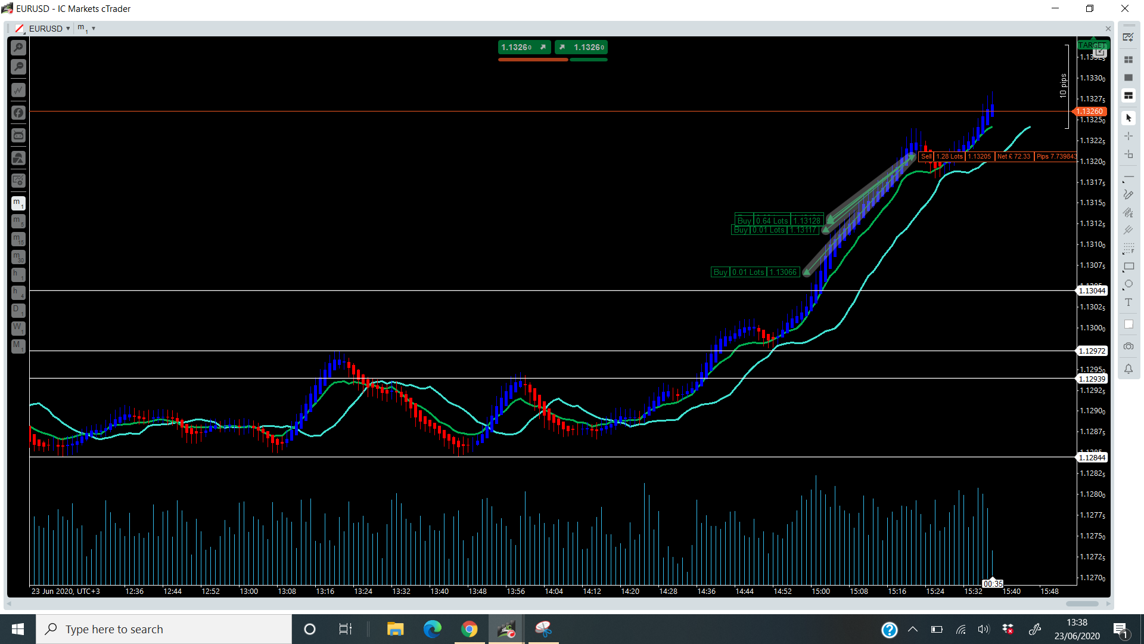Click the Facebook share icon
Image resolution: width=1144 pixels, height=644 pixels.
click(18, 113)
